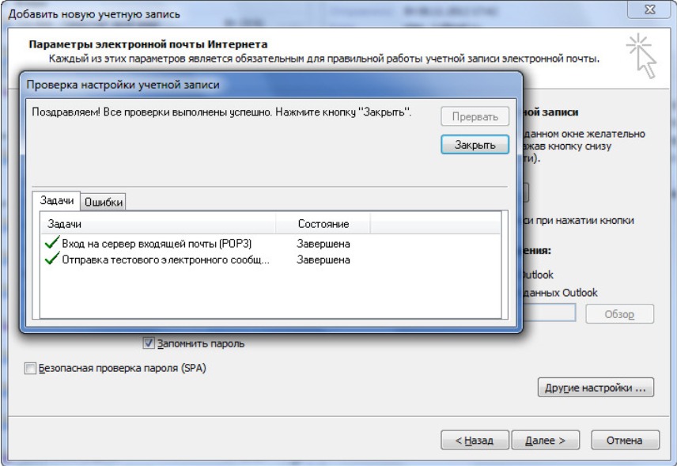This screenshot has height=466, width=677.
Task: Go back with the Назад button
Action: pos(475,440)
